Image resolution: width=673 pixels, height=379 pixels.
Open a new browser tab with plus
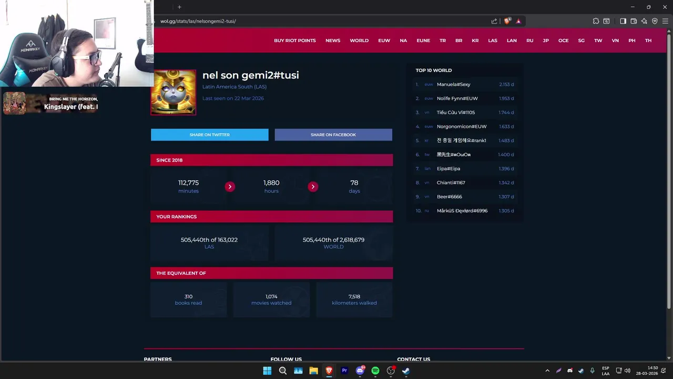point(179,7)
